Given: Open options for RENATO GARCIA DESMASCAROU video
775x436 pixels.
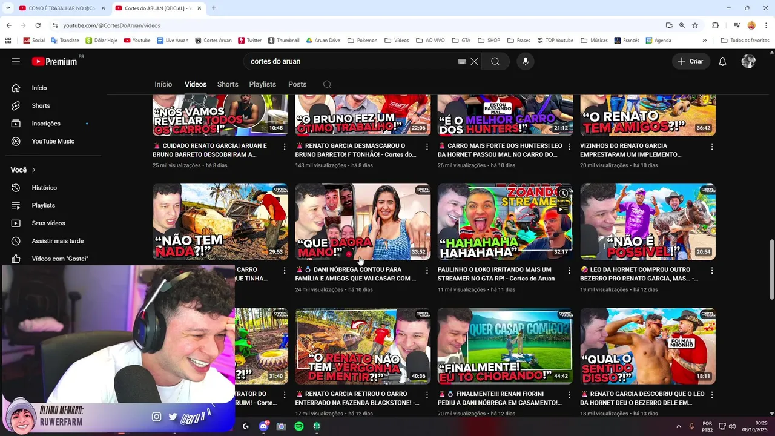Looking at the screenshot, I should coord(427,147).
